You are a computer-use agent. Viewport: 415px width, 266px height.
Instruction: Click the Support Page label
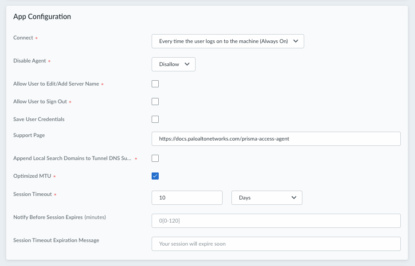(29, 135)
